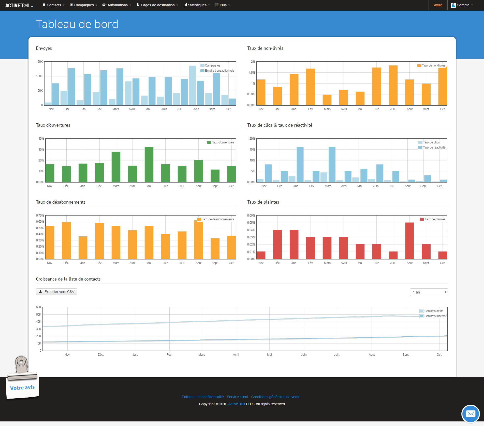This screenshot has width=484, height=426.
Task: Click the Statistiques bar chart icon
Action: 185,5
